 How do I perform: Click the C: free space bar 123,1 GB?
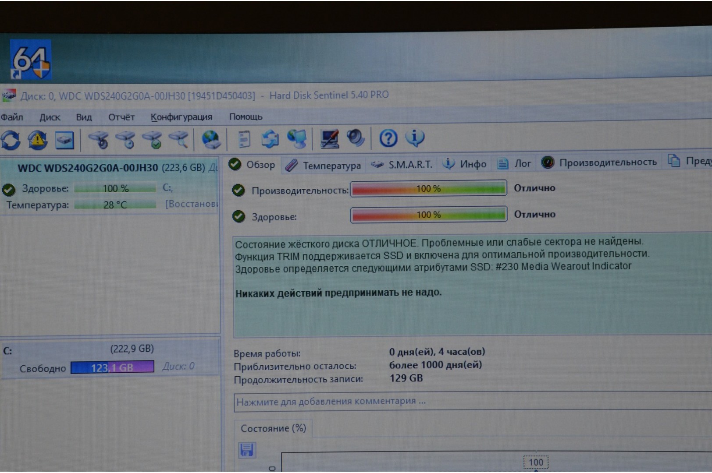[x=112, y=367]
